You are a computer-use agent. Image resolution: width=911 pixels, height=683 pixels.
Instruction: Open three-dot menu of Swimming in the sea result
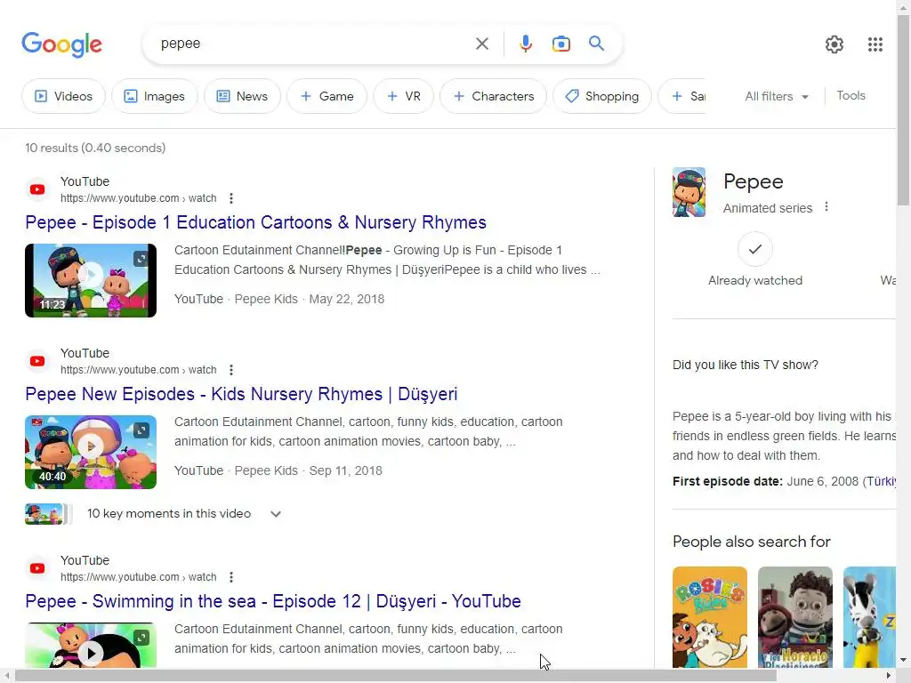click(x=231, y=577)
